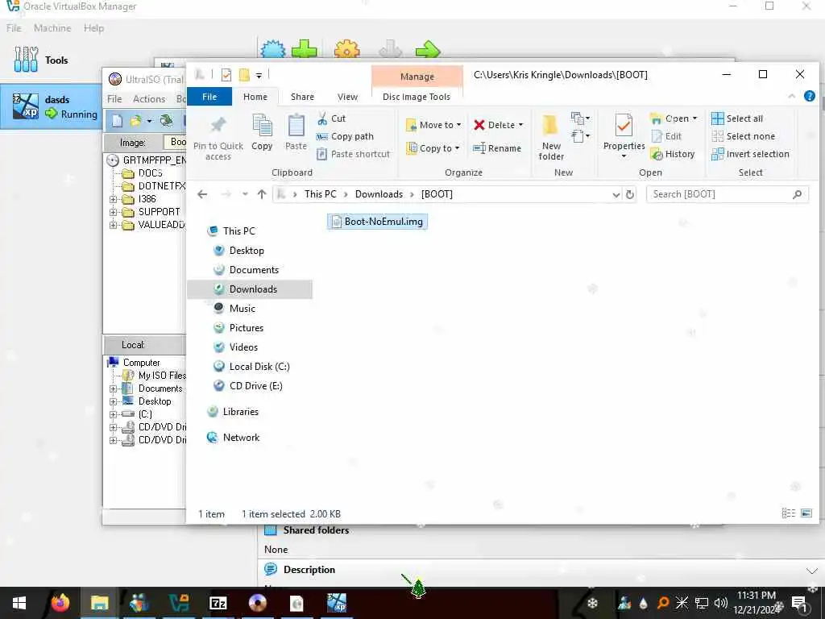Click the Cut scissors icon
The width and height of the screenshot is (825, 619).
322,118
